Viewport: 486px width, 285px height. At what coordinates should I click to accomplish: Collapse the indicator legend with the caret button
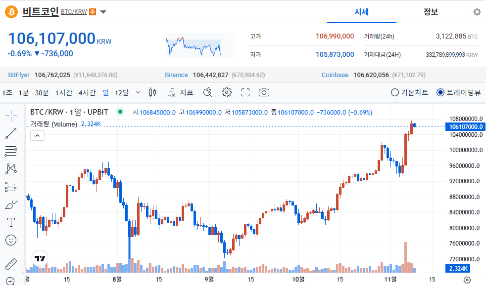coord(37,135)
